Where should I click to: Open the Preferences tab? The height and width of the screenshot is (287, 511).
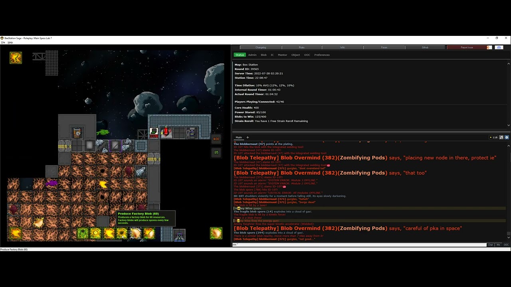322,55
